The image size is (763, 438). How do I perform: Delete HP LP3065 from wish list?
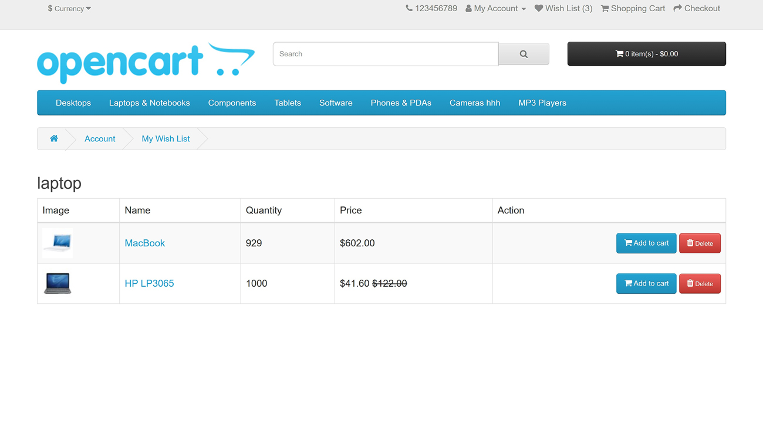pos(700,284)
